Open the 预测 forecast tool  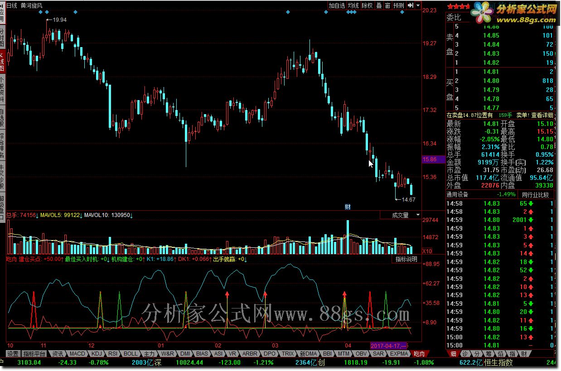point(398,5)
